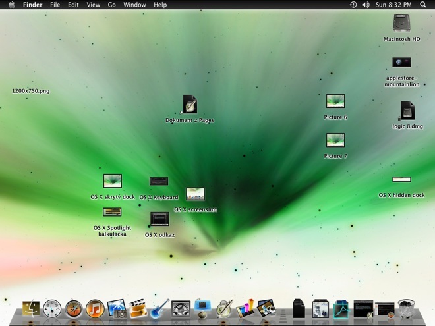Screen dimensions: 435x326
Task: Select the Picture 6 thumbnail
Action: pos(335,101)
